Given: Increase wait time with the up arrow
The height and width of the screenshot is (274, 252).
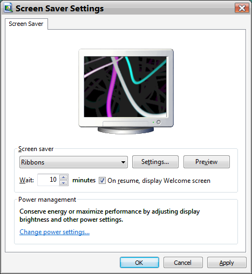Looking at the screenshot, I should coord(64,177).
